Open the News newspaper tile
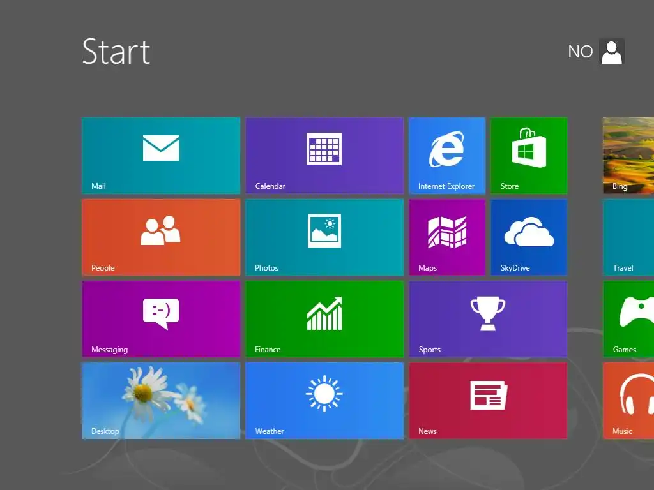654x490 pixels. [x=488, y=401]
